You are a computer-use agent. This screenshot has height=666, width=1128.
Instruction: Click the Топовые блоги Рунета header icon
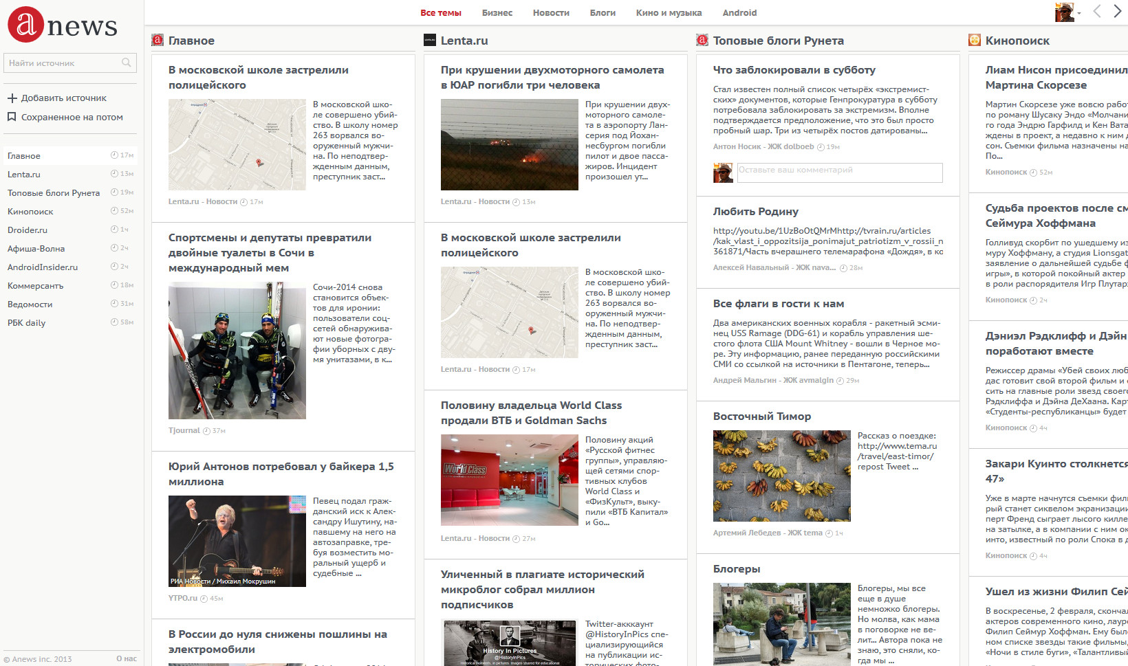pyautogui.click(x=702, y=41)
